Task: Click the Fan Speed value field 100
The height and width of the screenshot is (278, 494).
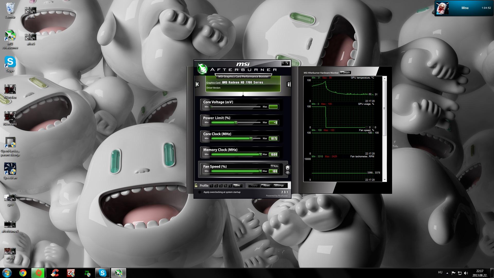Action: 273,171
